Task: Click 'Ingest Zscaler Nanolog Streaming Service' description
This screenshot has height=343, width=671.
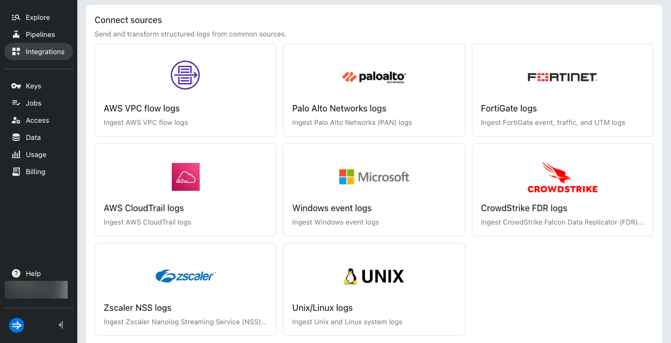Action: pos(185,322)
